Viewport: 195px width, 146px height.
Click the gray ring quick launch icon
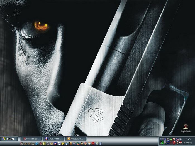[x=48, y=143]
